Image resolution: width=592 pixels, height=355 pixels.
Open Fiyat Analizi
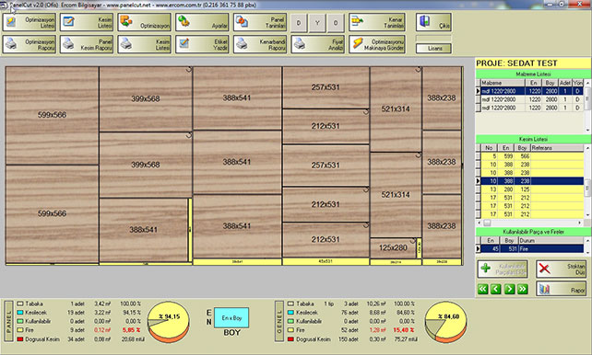coord(317,44)
